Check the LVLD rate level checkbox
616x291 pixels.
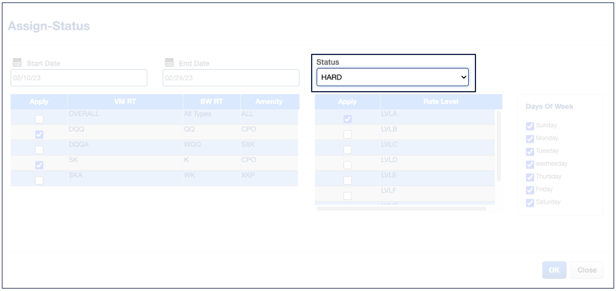click(x=348, y=165)
